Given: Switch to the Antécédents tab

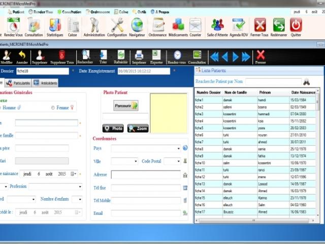Looking at the screenshot, I should tap(45, 83).
